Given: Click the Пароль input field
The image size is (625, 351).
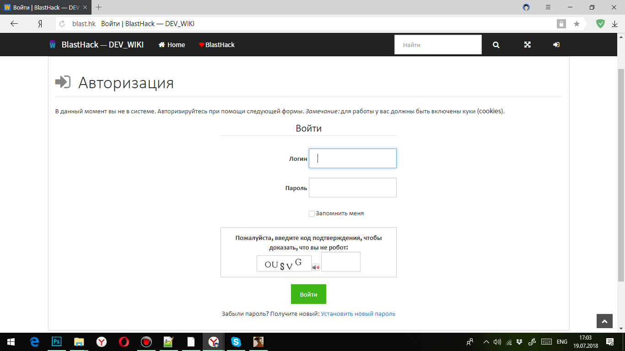Looking at the screenshot, I should click(353, 188).
